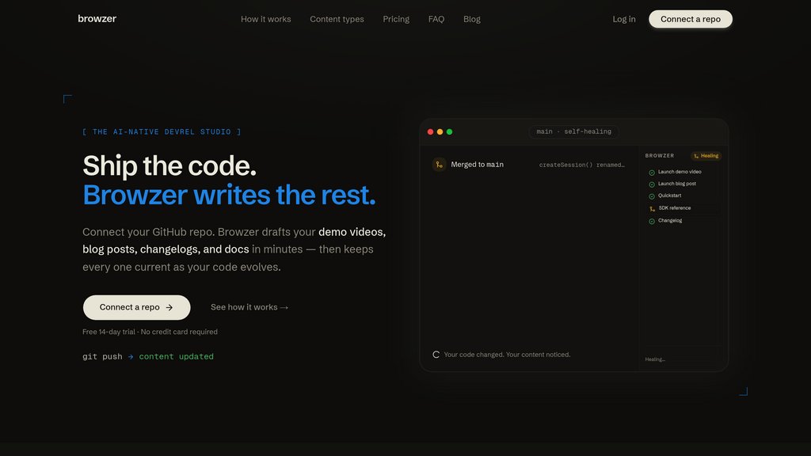Click the green check icon for Launch blog post
Screen dimensions: 811x456
[x=652, y=184]
